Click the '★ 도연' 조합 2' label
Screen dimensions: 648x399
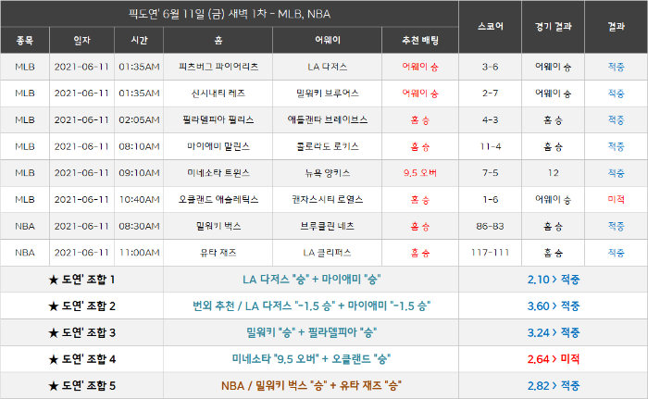[x=81, y=306]
